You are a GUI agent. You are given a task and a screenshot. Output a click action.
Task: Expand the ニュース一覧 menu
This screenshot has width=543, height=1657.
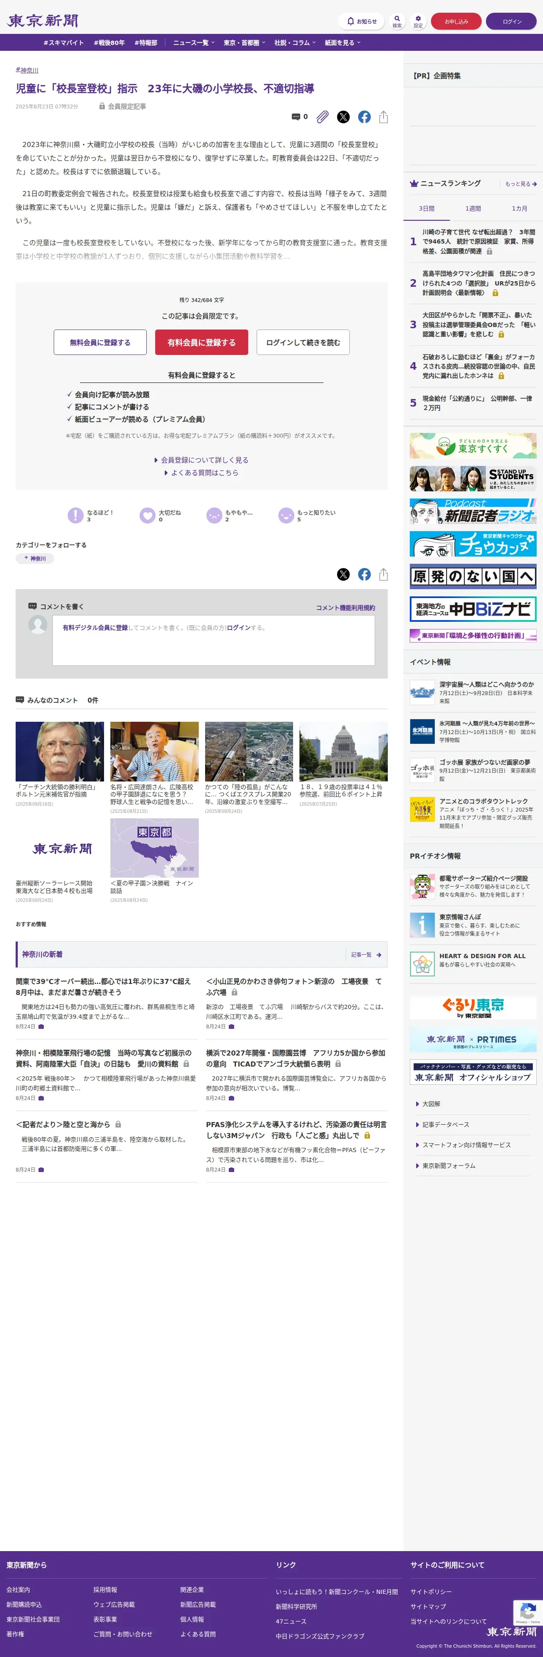(193, 42)
